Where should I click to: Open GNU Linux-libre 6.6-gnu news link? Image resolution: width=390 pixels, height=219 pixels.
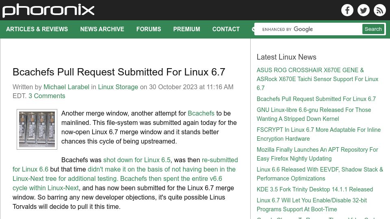pyautogui.click(x=314, y=114)
